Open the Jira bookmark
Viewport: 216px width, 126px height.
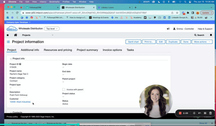click(x=114, y=18)
